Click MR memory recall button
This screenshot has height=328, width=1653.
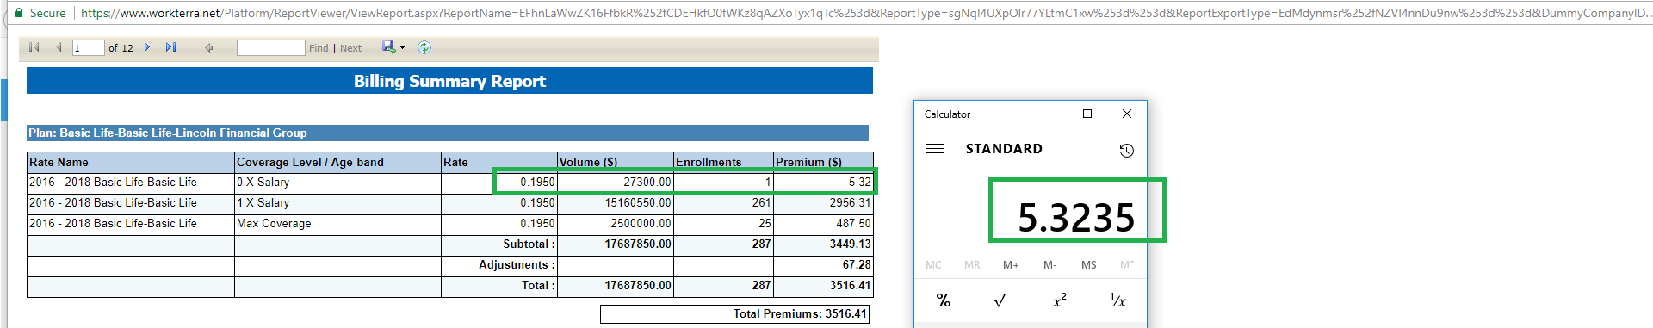pyautogui.click(x=972, y=265)
